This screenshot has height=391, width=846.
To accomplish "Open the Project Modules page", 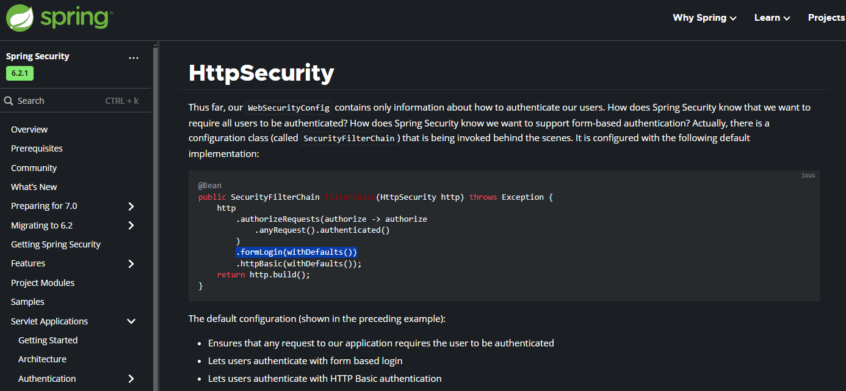I will [43, 283].
